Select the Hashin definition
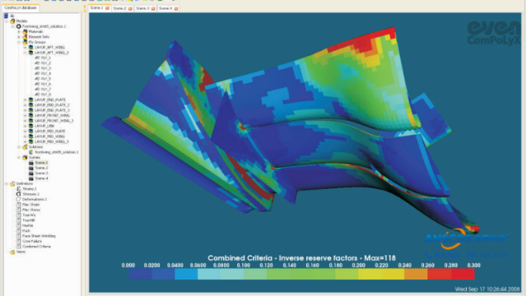Viewport: 527px width, 296px height. (27, 225)
